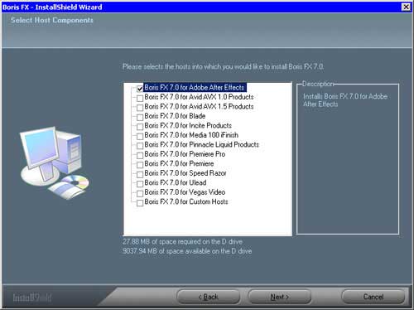Viewport: 414px width, 310px height.
Task: Check the Media 100 iFinish checkbox
Action: 140,136
